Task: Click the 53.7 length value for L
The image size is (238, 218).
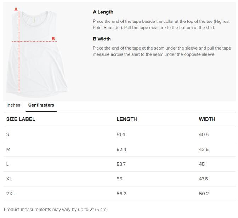Action: 121,164
